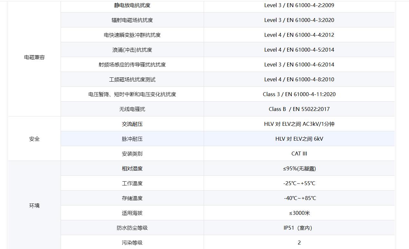The image size is (409, 249).
Task: Click the 安全 category cell
Action: coord(34,139)
